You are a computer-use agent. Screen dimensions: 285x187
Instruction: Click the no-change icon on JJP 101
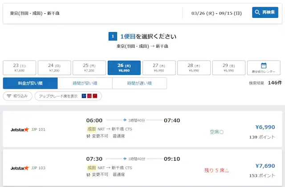point(89,136)
